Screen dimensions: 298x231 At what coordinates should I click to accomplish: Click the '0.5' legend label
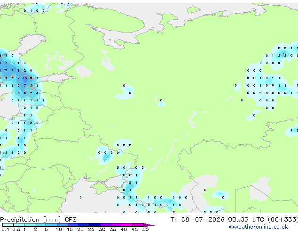[16, 229]
